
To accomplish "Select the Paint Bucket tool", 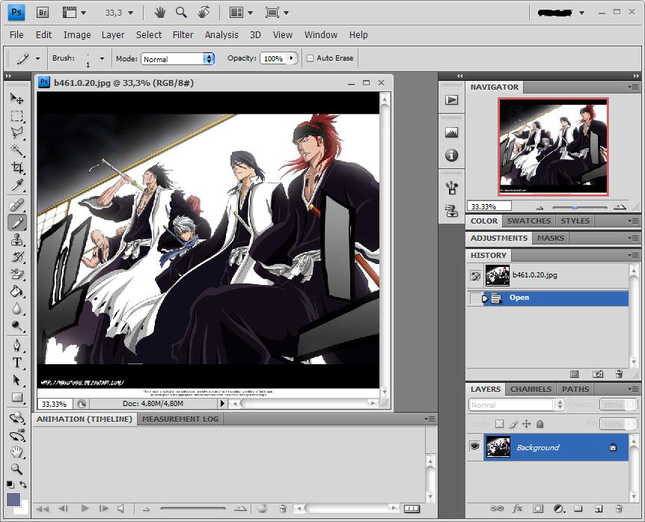I will point(17,292).
